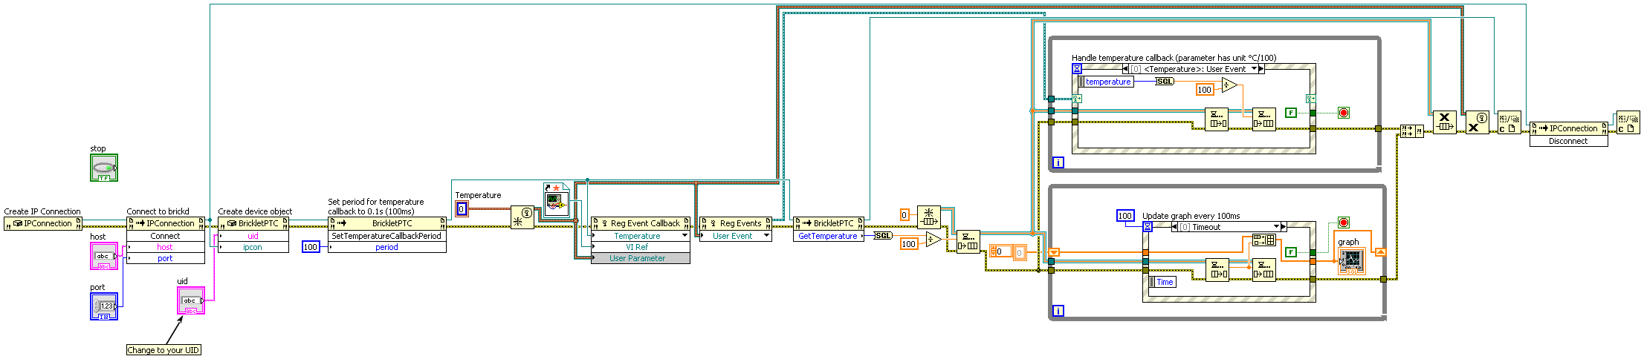
Task: Expand the Timeout event case selector
Action: (x=1277, y=227)
